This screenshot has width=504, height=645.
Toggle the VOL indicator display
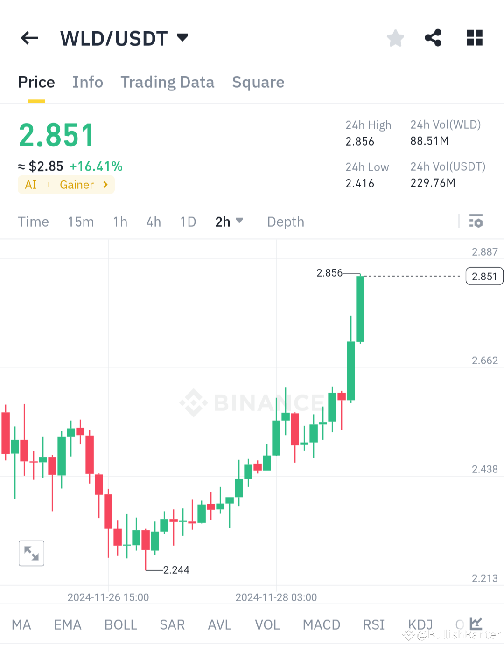[x=267, y=624]
